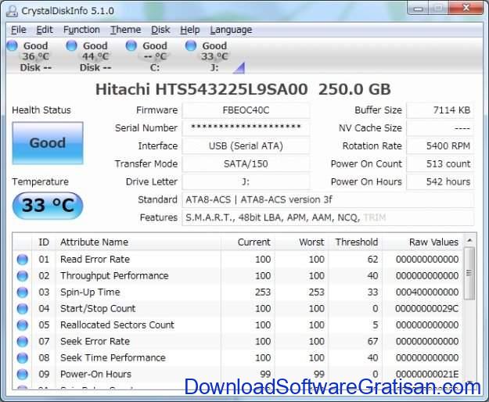The width and height of the screenshot is (489, 402).
Task: Select the Spin-Up Time attribute row
Action: click(x=238, y=293)
